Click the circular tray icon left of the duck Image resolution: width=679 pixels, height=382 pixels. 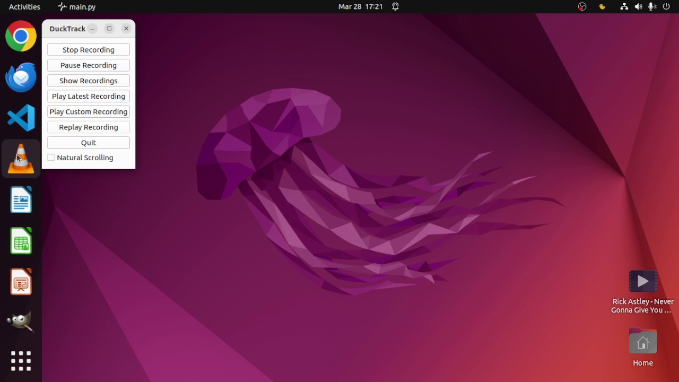click(x=582, y=7)
